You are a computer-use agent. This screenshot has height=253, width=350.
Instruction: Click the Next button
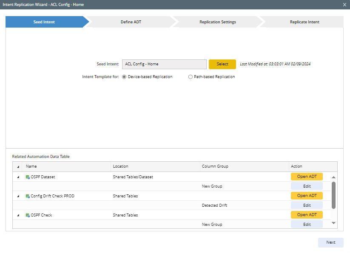pos(330,242)
